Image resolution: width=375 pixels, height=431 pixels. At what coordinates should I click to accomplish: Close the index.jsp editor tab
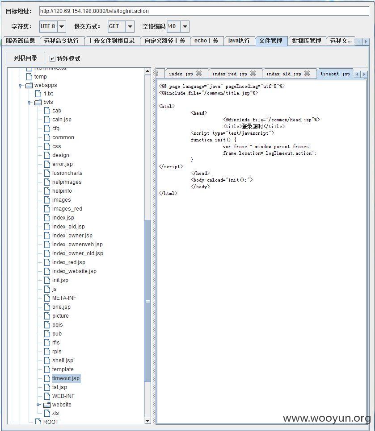199,73
